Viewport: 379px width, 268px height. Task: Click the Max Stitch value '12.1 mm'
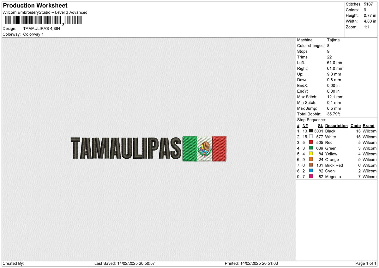click(x=335, y=97)
